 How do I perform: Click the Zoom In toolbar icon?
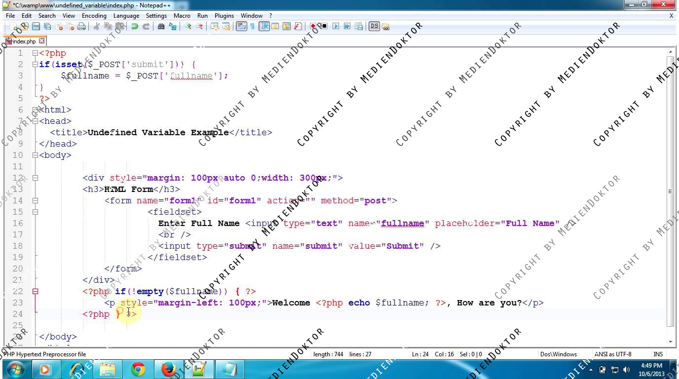tap(188, 26)
